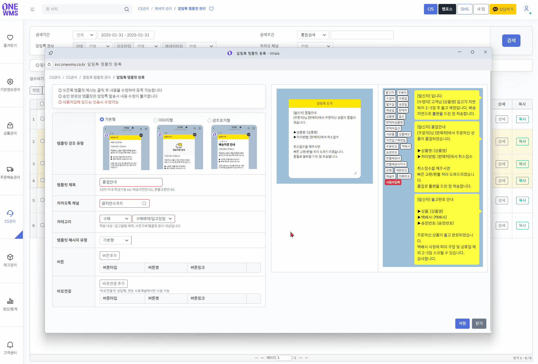Click the 바로연결 추가 button

113,284
